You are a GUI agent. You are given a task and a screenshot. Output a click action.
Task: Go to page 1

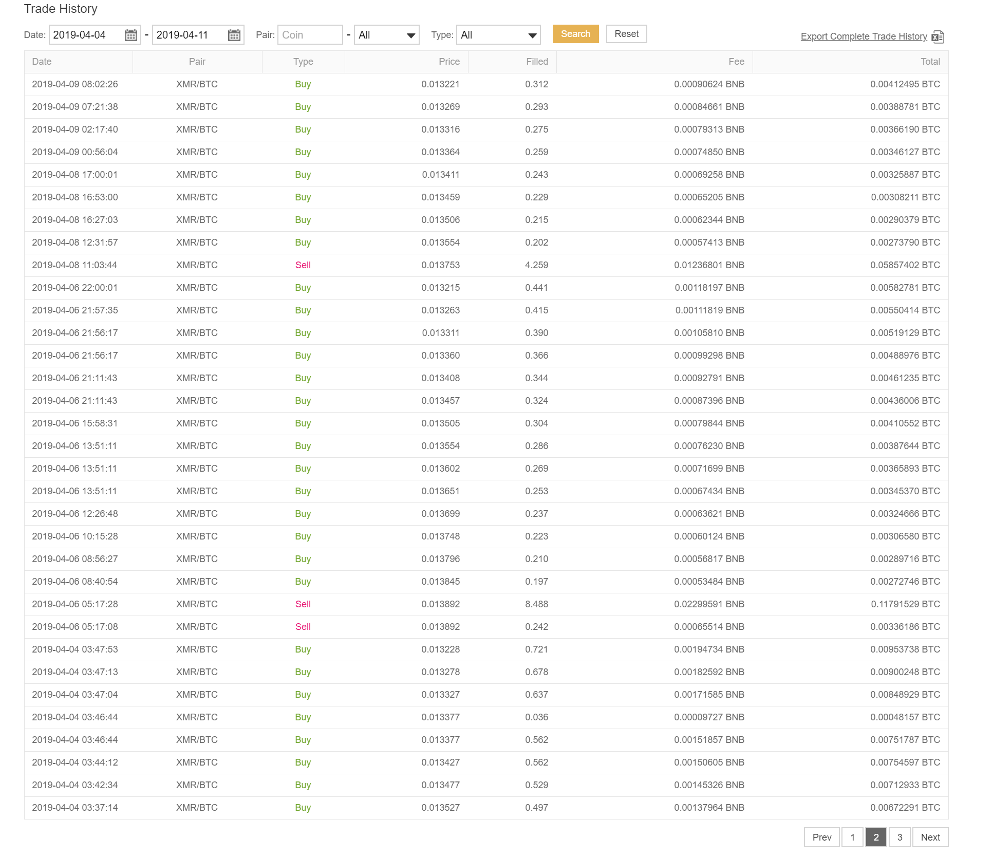coord(852,837)
